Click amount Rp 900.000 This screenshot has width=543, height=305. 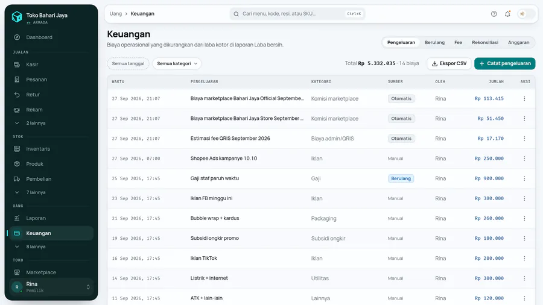(x=489, y=178)
